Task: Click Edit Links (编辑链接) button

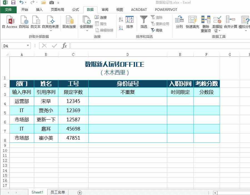Action: coord(104,30)
